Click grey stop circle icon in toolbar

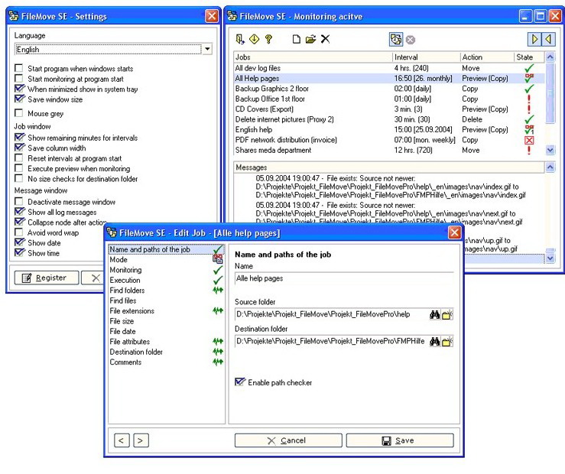click(411, 40)
